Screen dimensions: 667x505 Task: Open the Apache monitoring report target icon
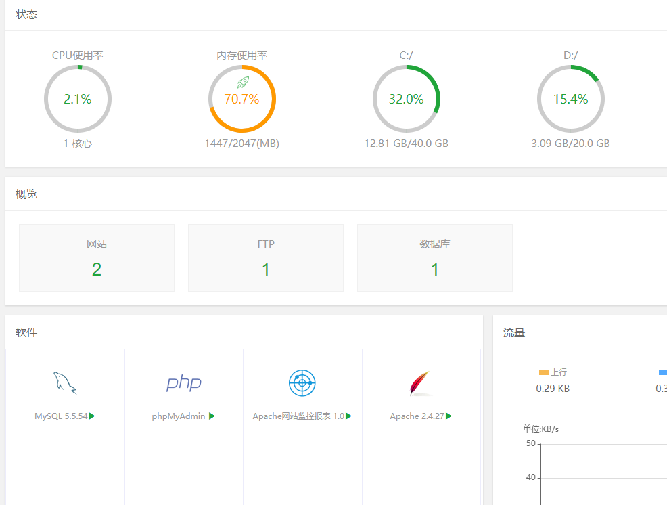point(302,382)
